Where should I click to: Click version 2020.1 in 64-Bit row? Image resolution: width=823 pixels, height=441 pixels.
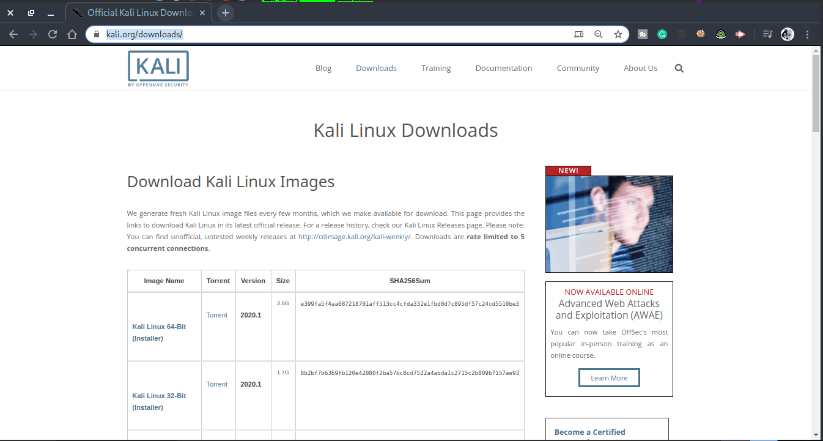(251, 315)
